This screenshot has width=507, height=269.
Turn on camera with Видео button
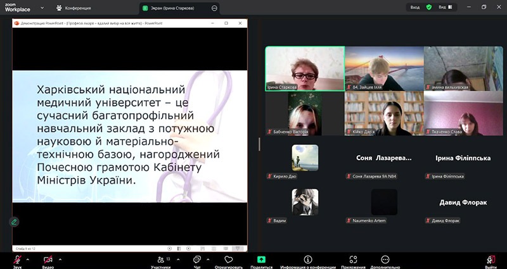(48, 260)
